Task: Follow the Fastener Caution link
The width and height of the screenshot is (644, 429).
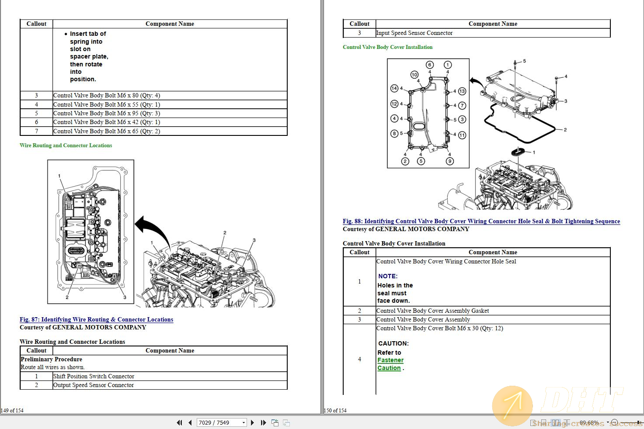Action: click(390, 364)
